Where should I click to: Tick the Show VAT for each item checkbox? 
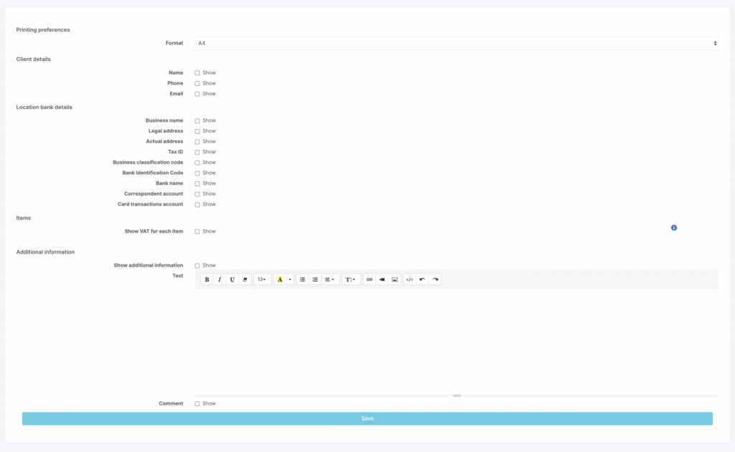point(197,231)
